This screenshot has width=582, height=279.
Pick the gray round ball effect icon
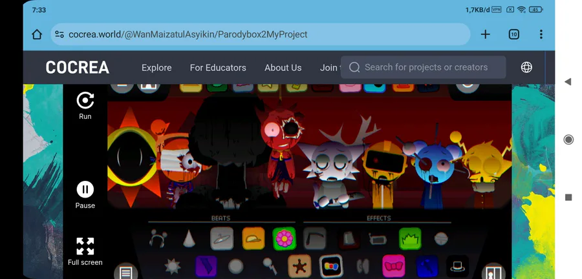(441, 239)
